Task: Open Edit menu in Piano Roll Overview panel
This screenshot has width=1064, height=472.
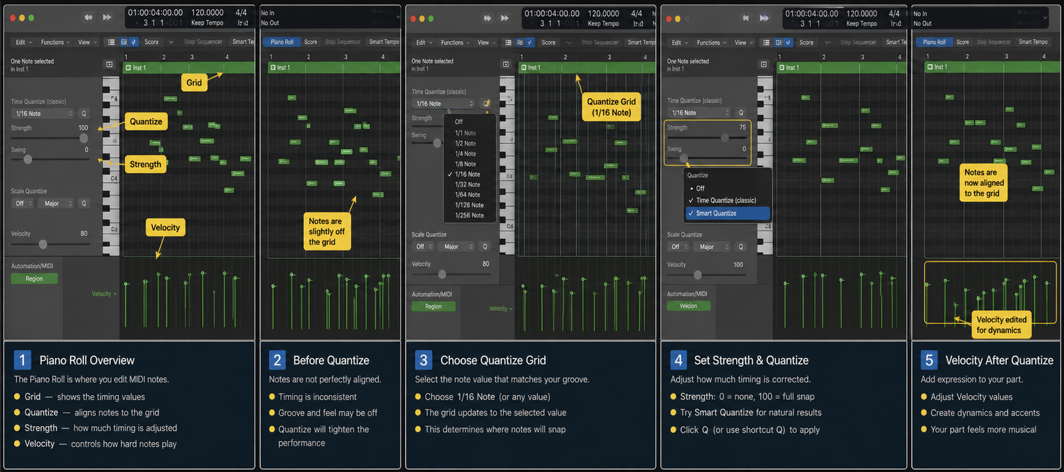Action: click(23, 42)
